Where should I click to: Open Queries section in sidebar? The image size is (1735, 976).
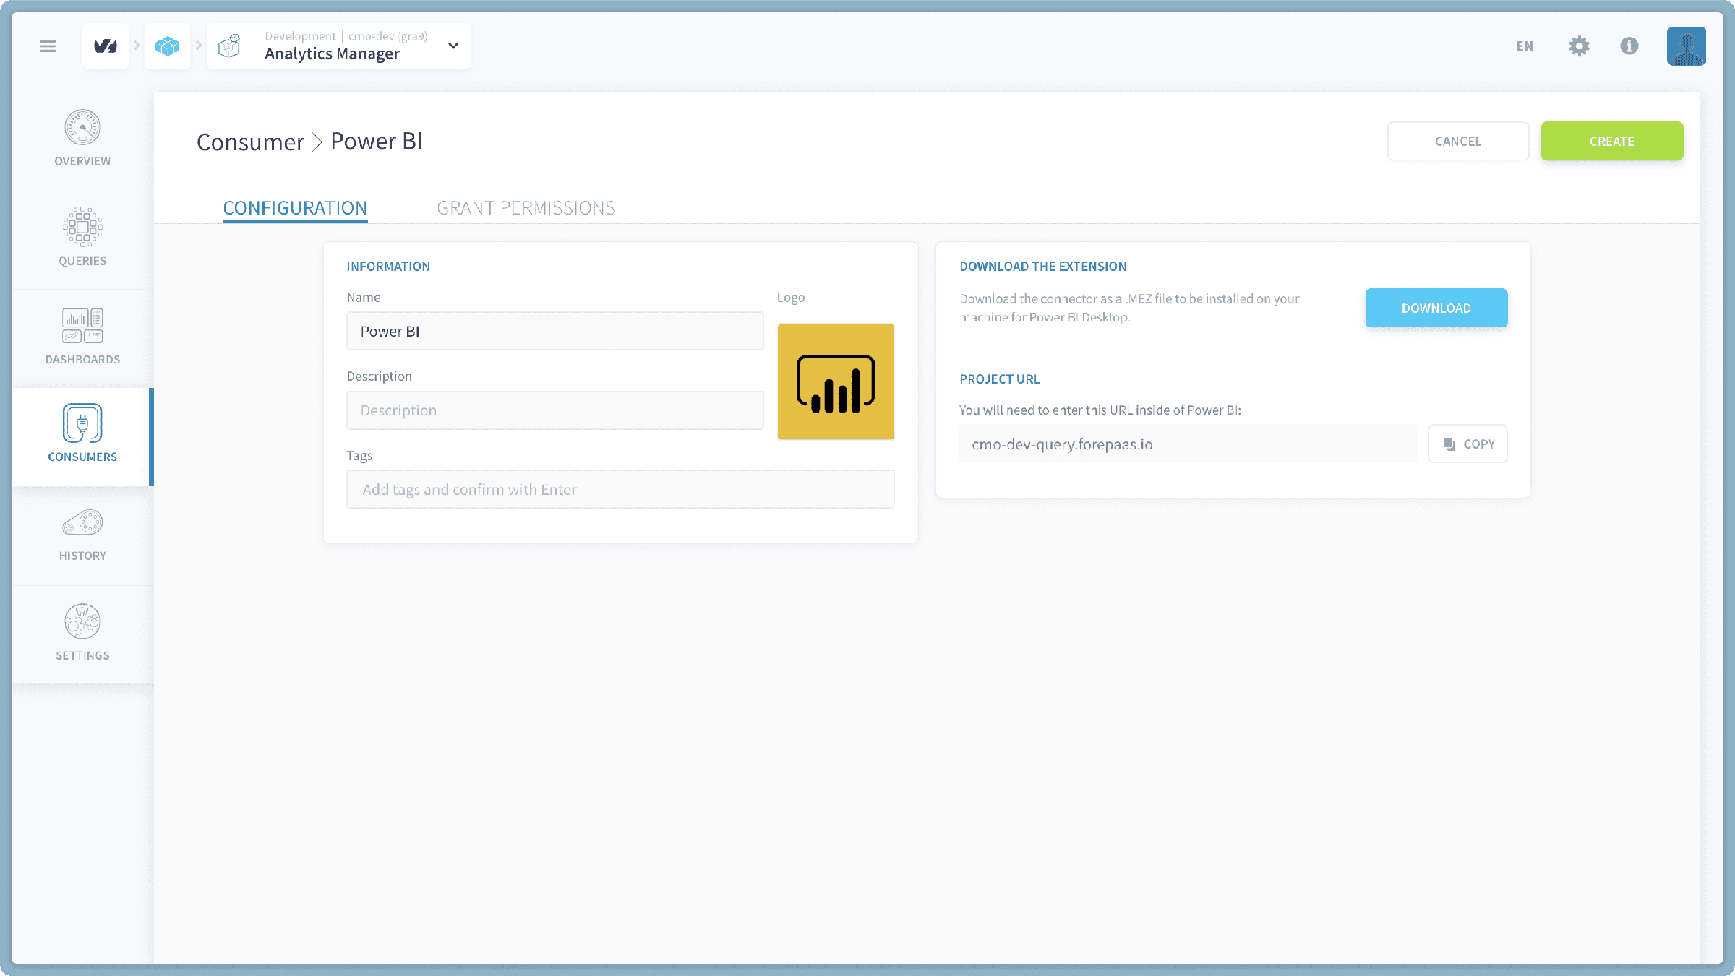[82, 238]
